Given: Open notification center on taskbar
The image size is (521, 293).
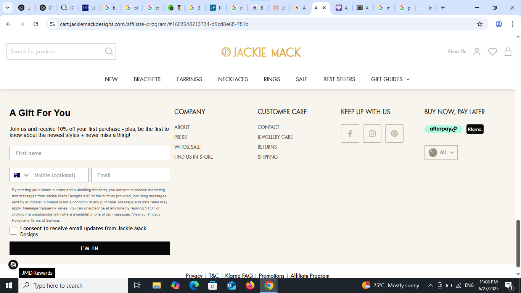Looking at the screenshot, I should click(509, 285).
